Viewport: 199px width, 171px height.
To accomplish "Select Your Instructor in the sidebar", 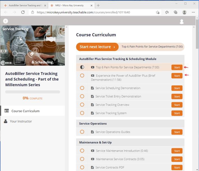I will [21, 121].
